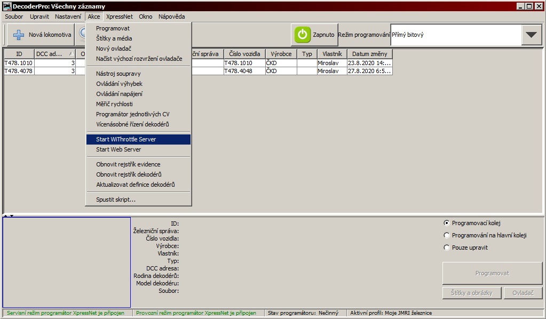Click the blue plus icon for Nová lokomotiva
Viewport: 546px width, 319px height.
19,35
